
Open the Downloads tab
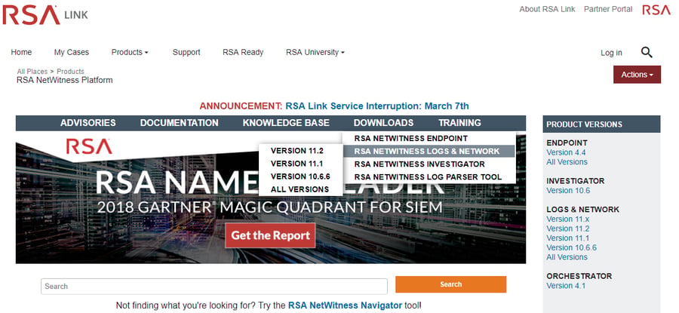click(x=383, y=123)
